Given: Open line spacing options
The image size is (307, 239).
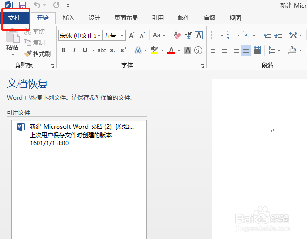Looking at the screenshot, I should (274, 50).
